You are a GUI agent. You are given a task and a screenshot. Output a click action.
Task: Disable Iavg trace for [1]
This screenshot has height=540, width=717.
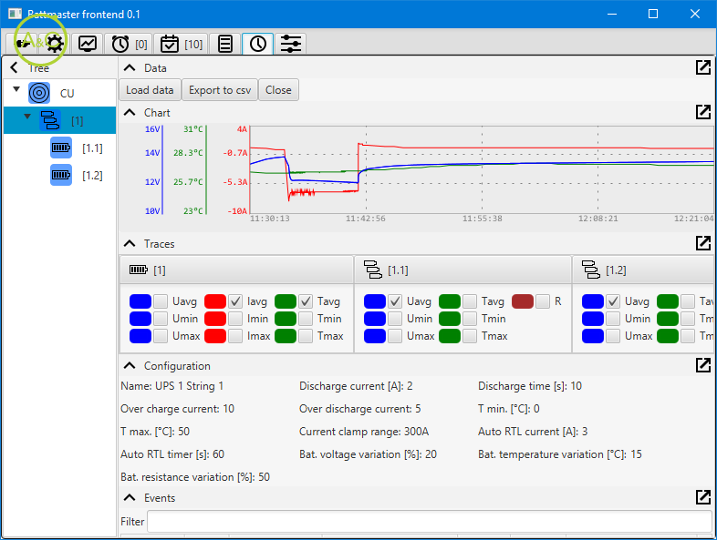pos(235,301)
